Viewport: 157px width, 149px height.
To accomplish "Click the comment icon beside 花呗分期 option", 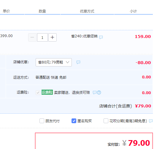I will coord(151,121).
